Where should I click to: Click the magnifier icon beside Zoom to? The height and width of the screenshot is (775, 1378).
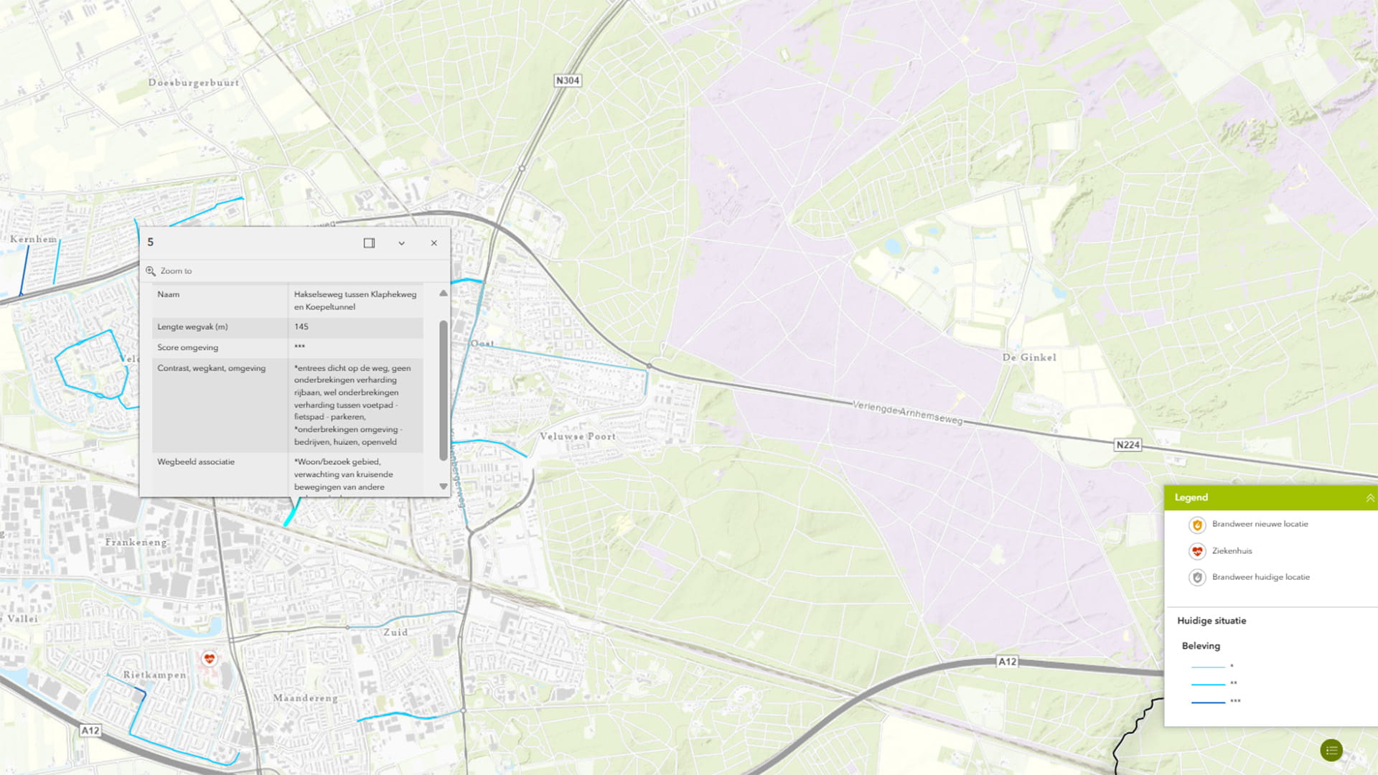pyautogui.click(x=151, y=271)
